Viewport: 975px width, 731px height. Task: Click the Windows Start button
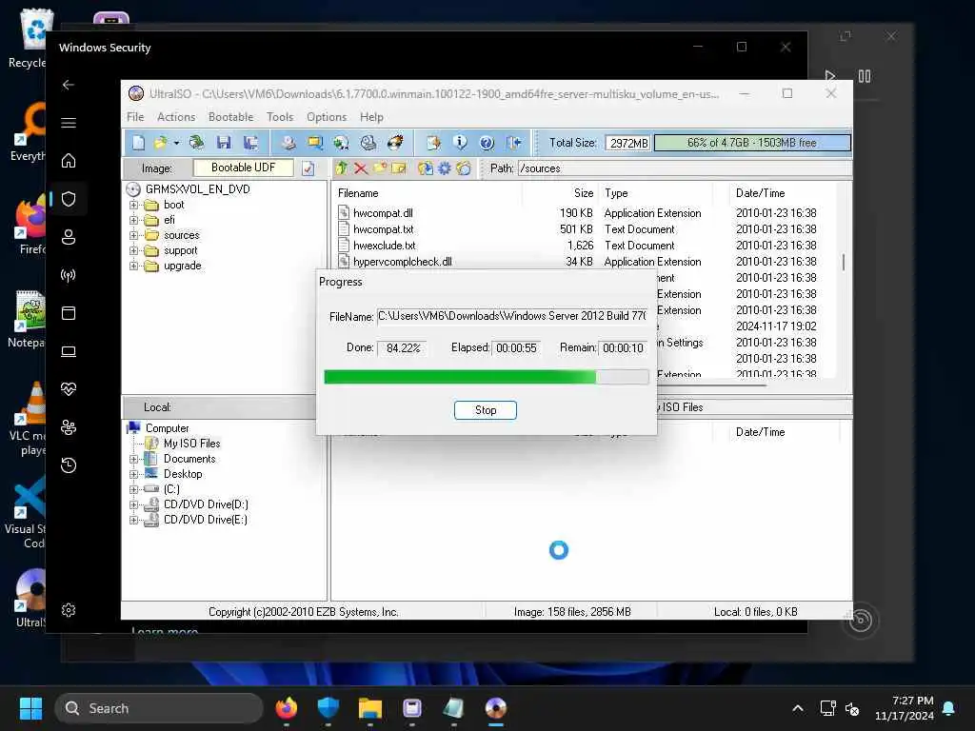(30, 708)
